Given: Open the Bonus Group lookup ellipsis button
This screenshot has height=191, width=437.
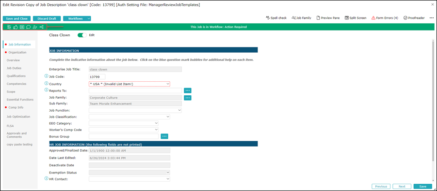Looking at the screenshot, I should pos(164,136).
